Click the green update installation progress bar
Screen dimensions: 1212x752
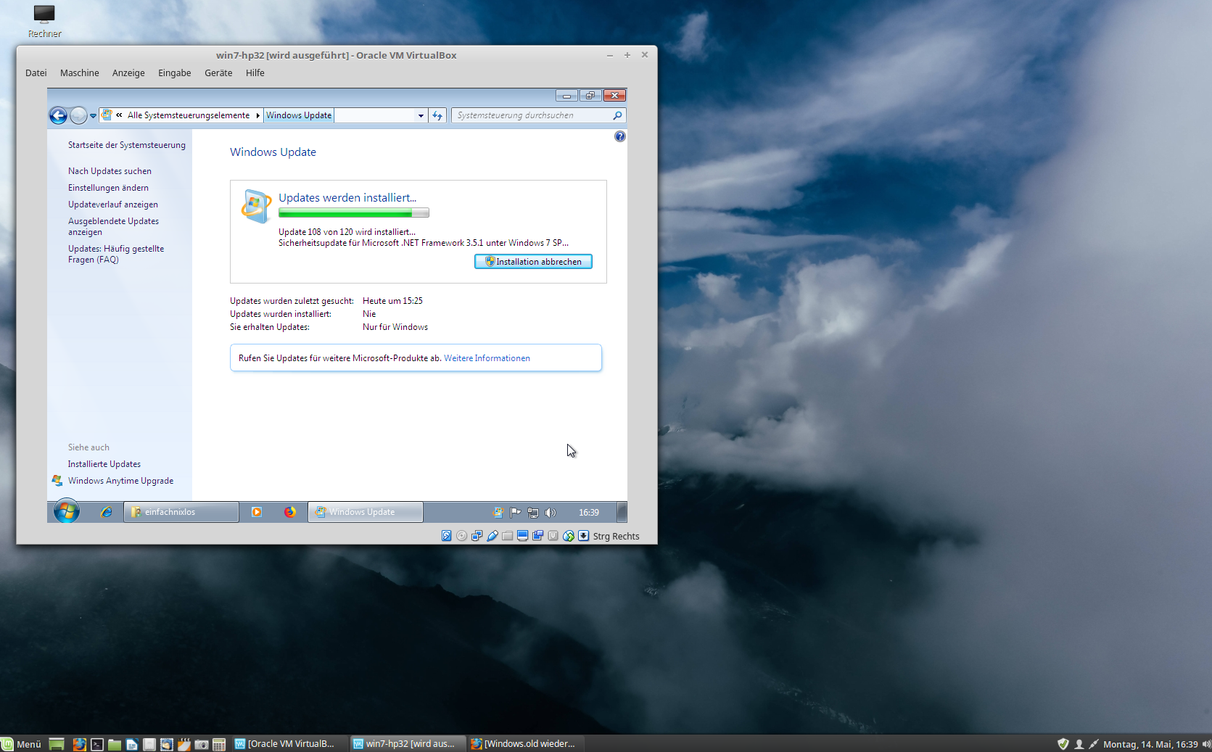tap(354, 213)
